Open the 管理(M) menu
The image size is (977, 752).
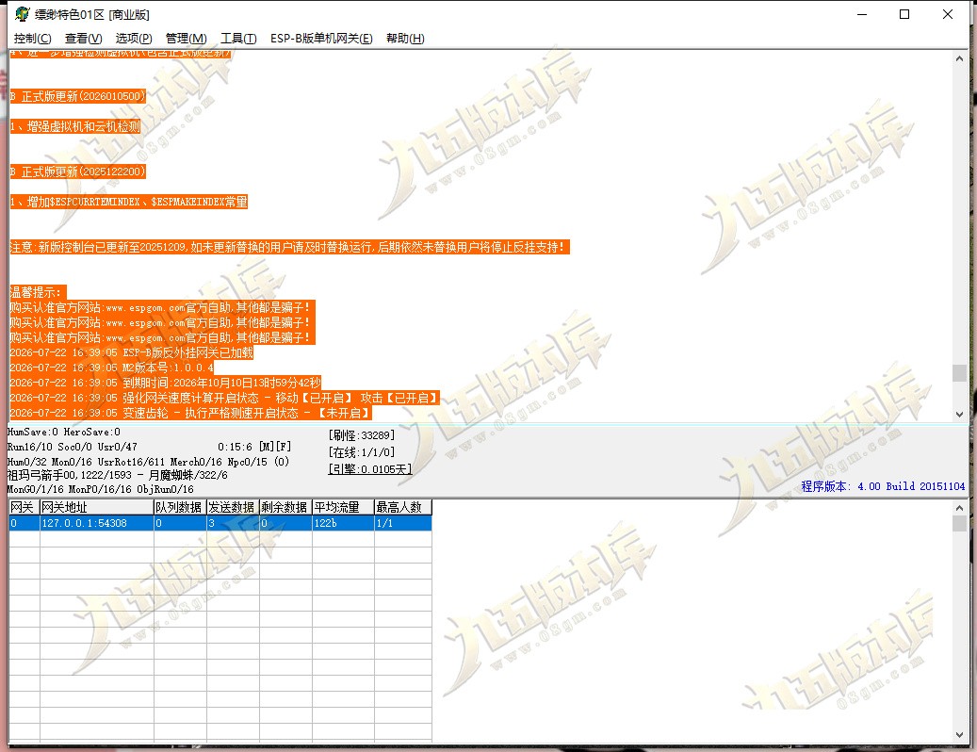click(x=186, y=39)
